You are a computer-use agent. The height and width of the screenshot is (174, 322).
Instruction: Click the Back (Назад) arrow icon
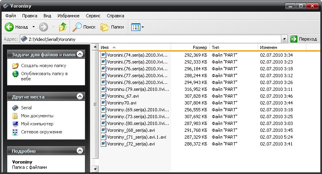[9, 27]
